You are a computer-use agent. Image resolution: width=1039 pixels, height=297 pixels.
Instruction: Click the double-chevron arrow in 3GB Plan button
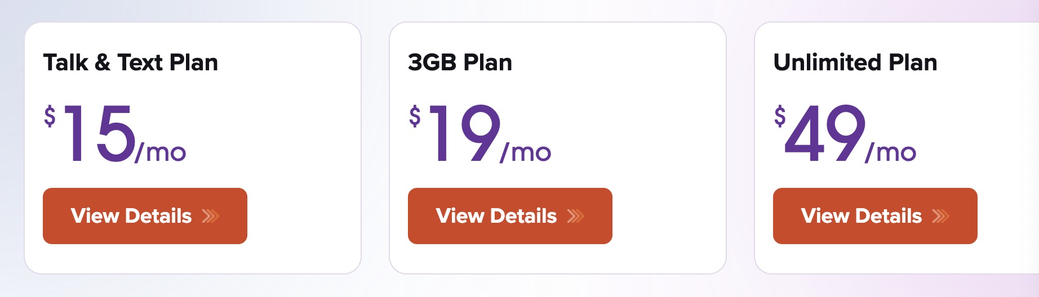[x=575, y=217]
